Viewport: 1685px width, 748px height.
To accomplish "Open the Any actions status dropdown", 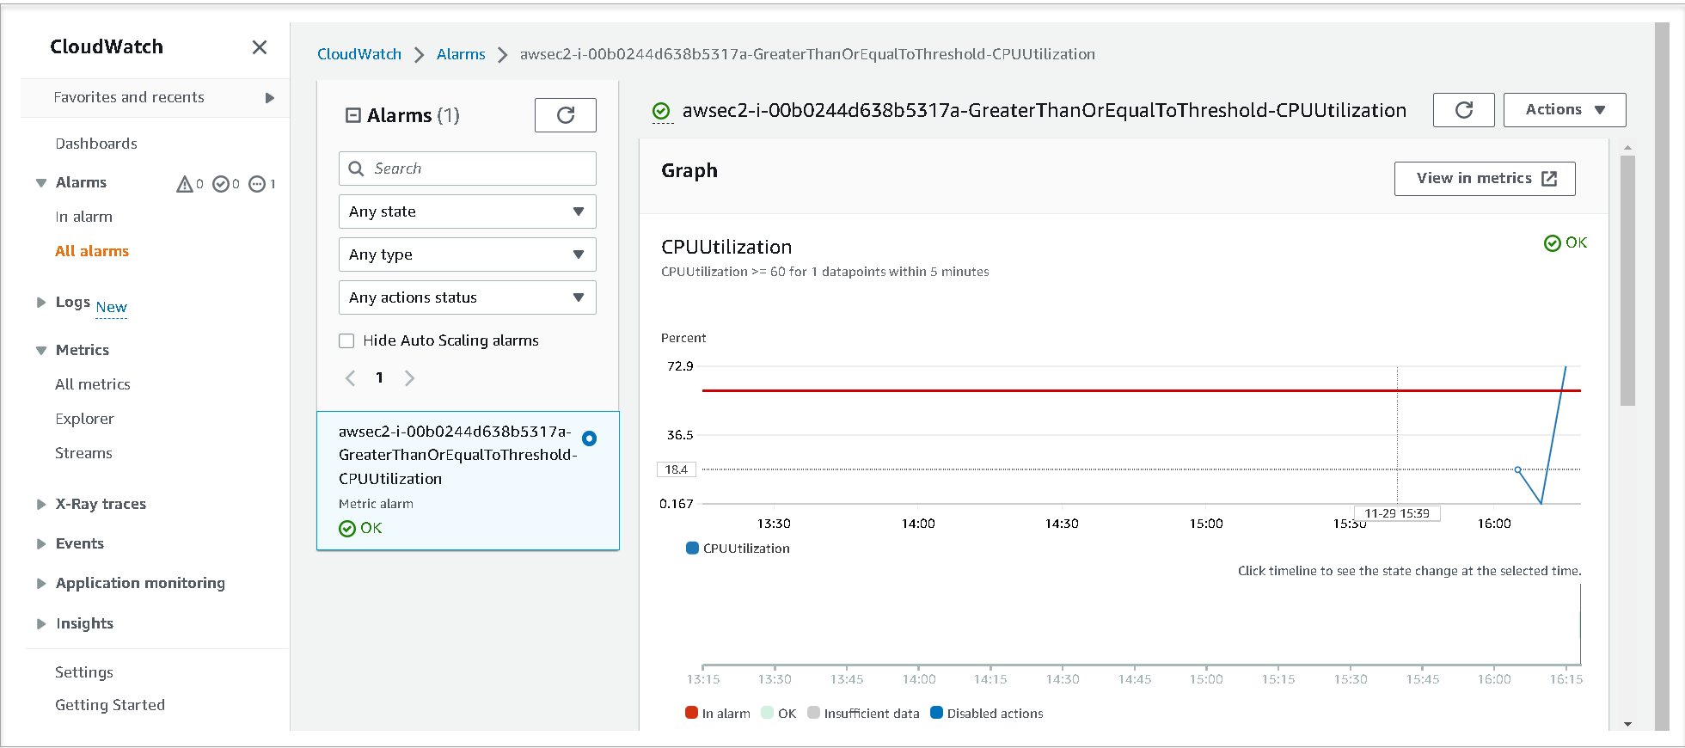I will pos(468,297).
